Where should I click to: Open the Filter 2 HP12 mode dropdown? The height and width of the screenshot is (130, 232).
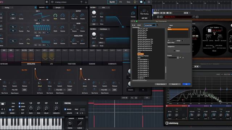pyautogui.click(x=101, y=43)
